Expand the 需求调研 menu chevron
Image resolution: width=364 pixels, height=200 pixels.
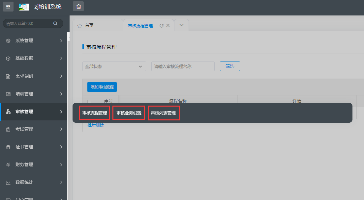click(x=61, y=76)
